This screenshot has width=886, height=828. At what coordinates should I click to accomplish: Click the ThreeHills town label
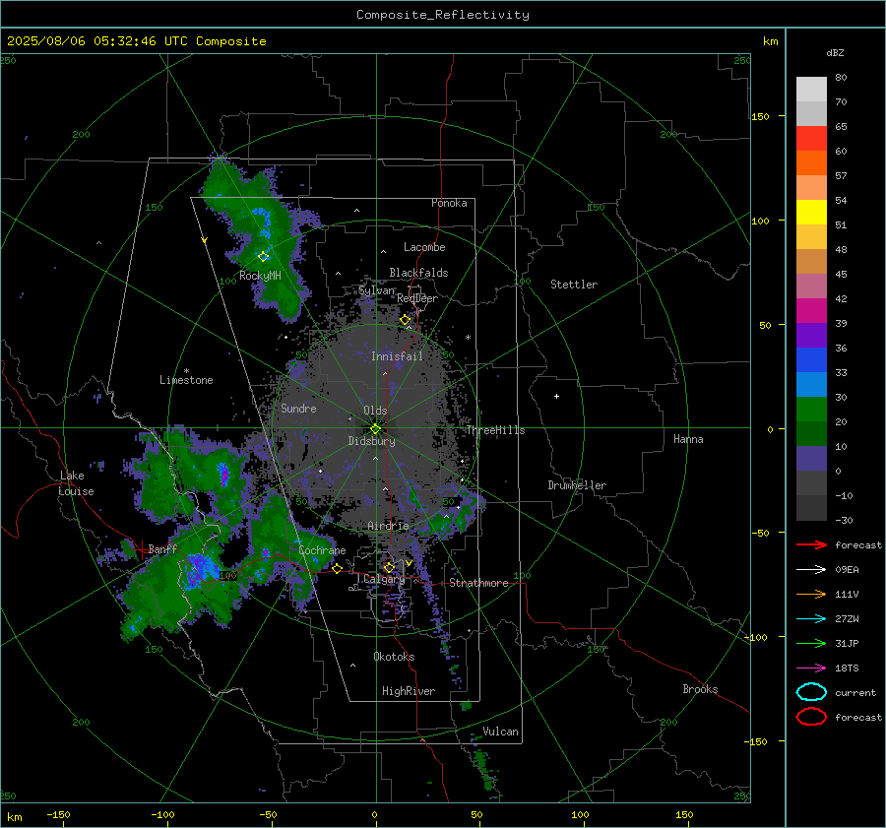click(x=495, y=430)
